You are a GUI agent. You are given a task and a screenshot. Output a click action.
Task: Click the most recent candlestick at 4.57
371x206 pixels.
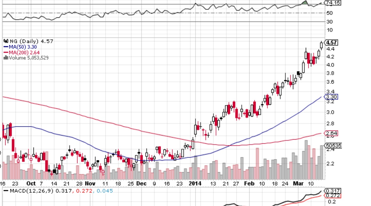click(x=321, y=45)
